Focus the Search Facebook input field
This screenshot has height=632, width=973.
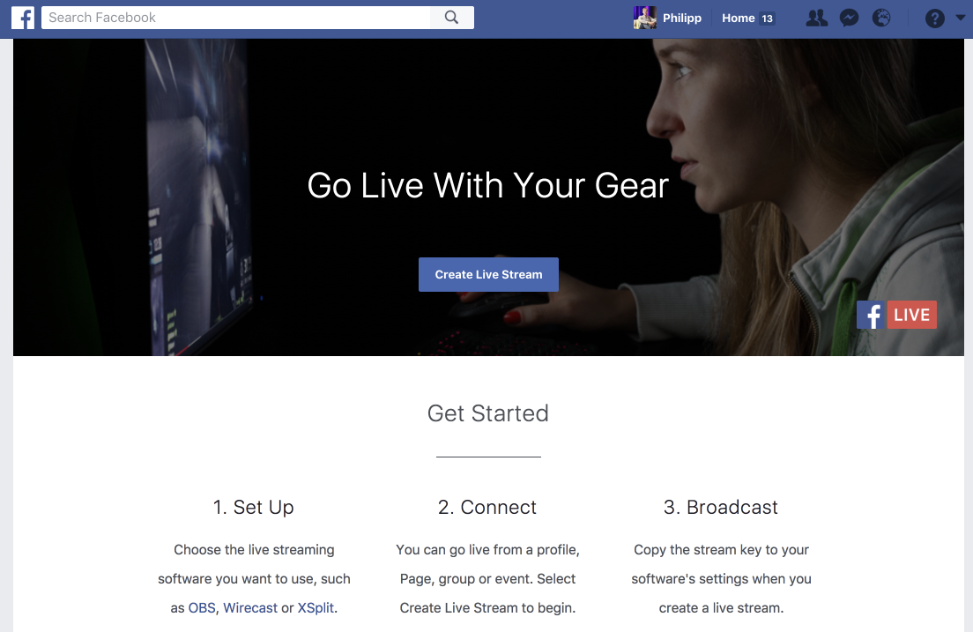click(x=236, y=18)
